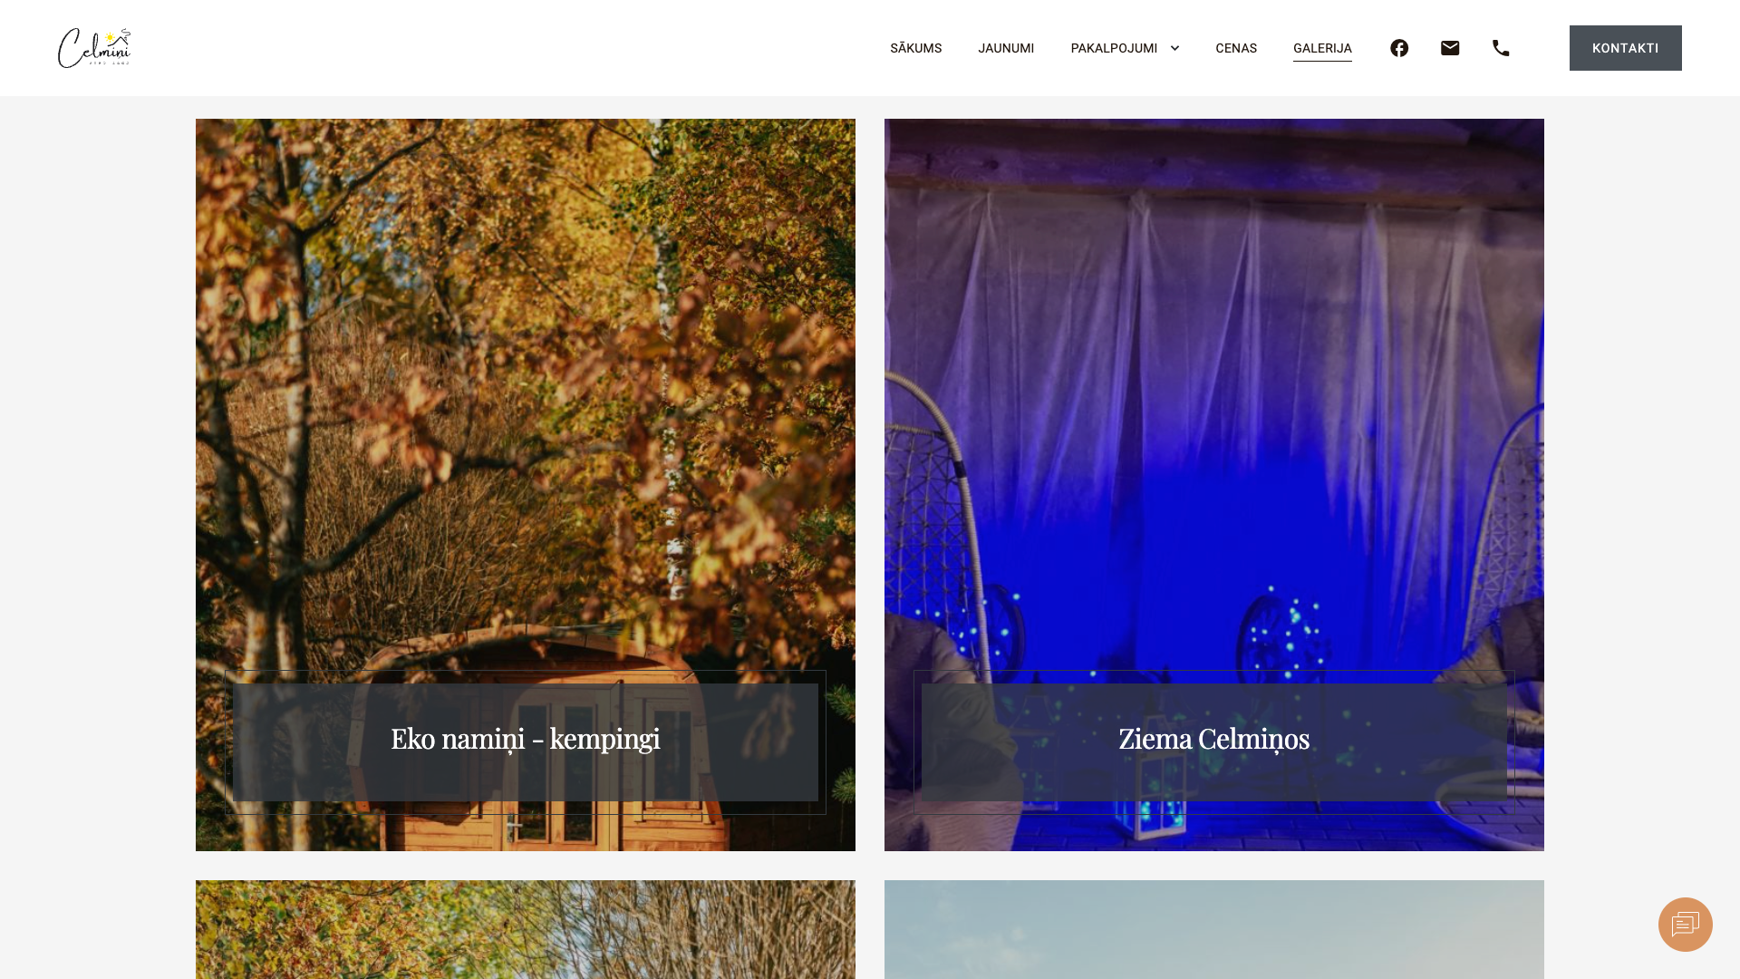Open the orange chat widget icon

coord(1686,925)
